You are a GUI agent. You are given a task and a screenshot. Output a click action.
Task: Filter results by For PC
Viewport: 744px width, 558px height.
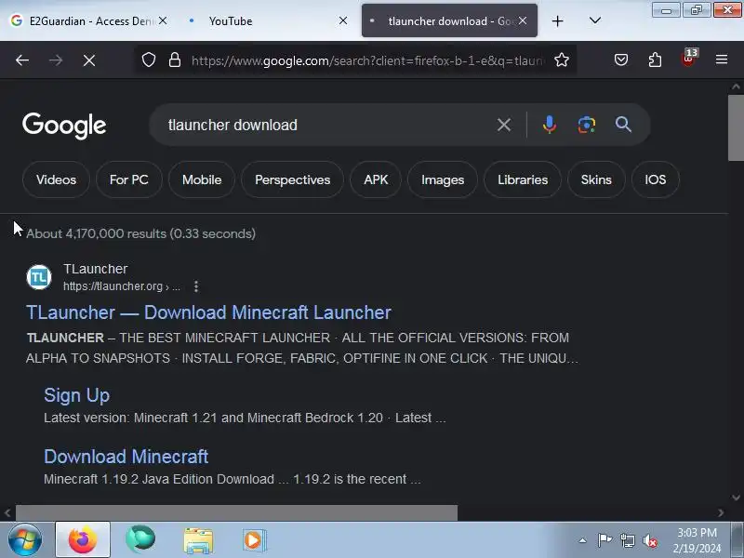[129, 179]
